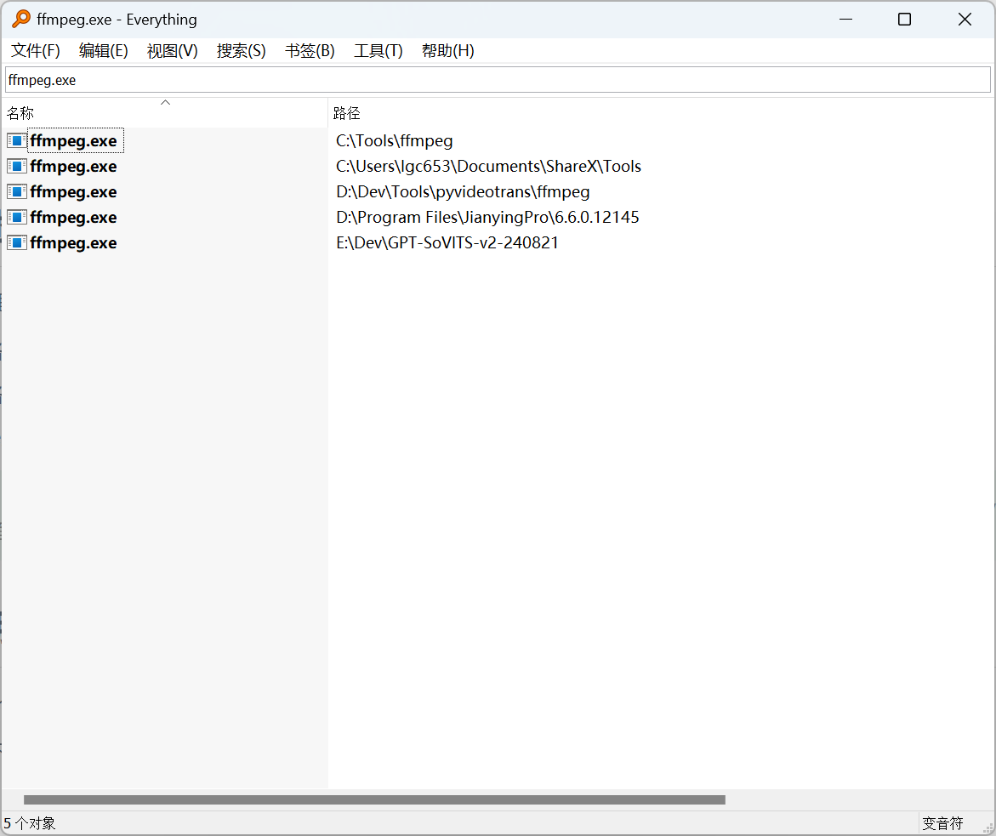The height and width of the screenshot is (836, 996).
Task: Click the file icon of ffmpeg.exe in pyvideotrans
Action: pos(17,191)
